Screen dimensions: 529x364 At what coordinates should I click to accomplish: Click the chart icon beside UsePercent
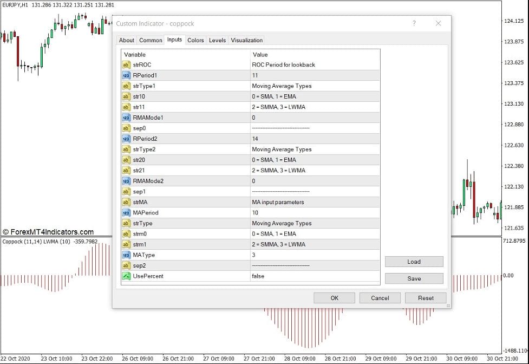point(126,276)
